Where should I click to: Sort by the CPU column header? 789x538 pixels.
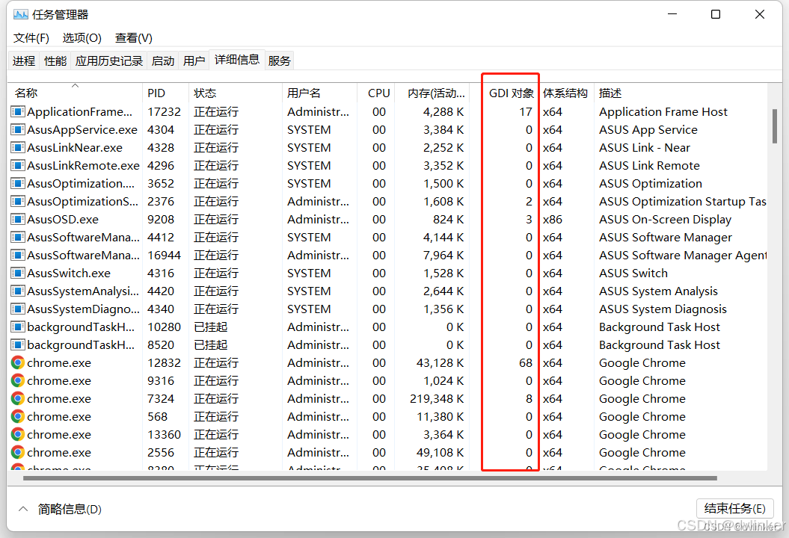tap(375, 93)
